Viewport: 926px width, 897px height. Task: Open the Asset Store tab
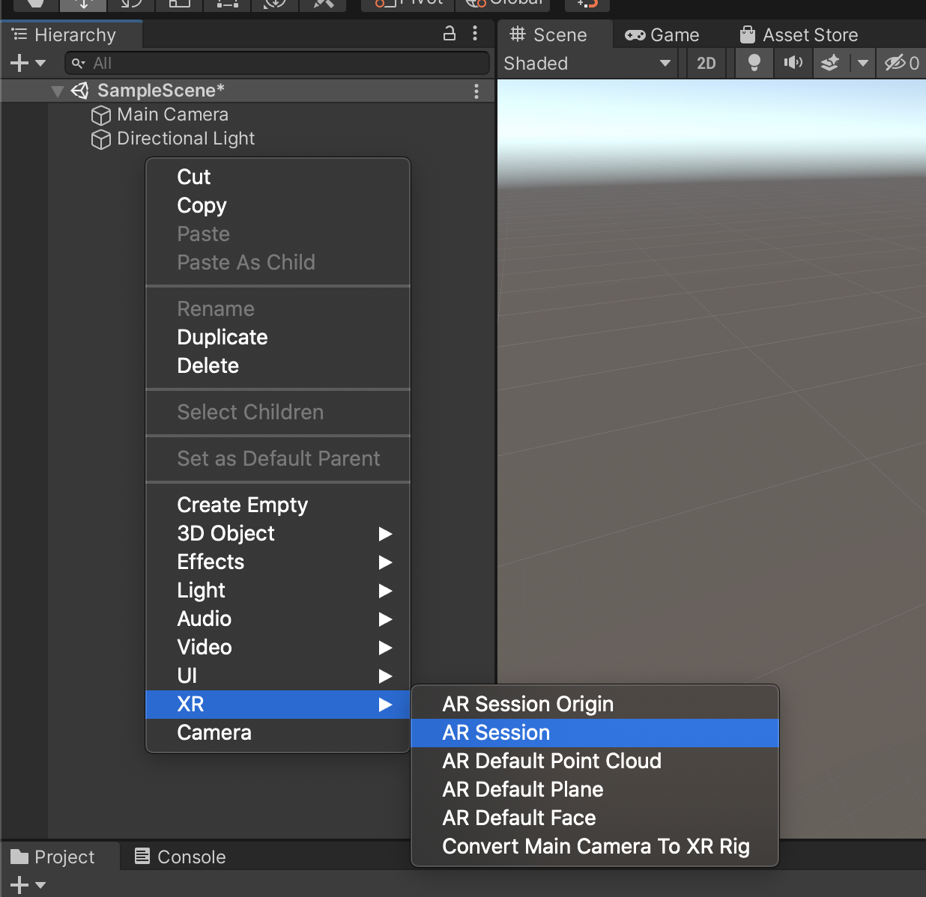click(799, 34)
